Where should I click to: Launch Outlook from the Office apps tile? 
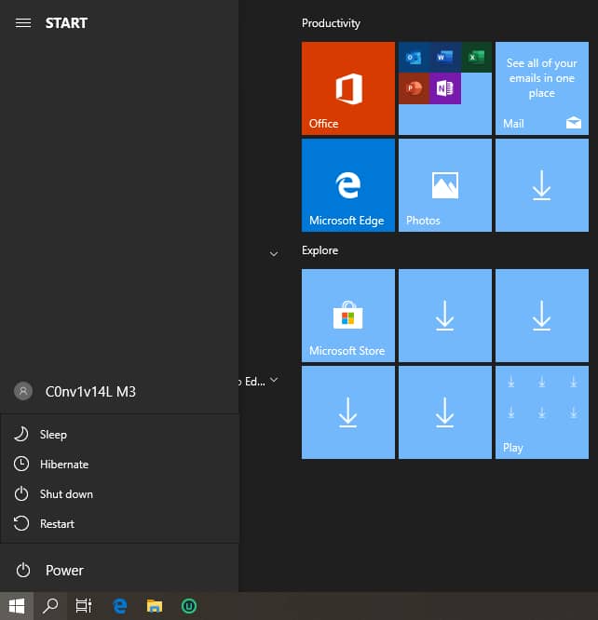(x=414, y=58)
